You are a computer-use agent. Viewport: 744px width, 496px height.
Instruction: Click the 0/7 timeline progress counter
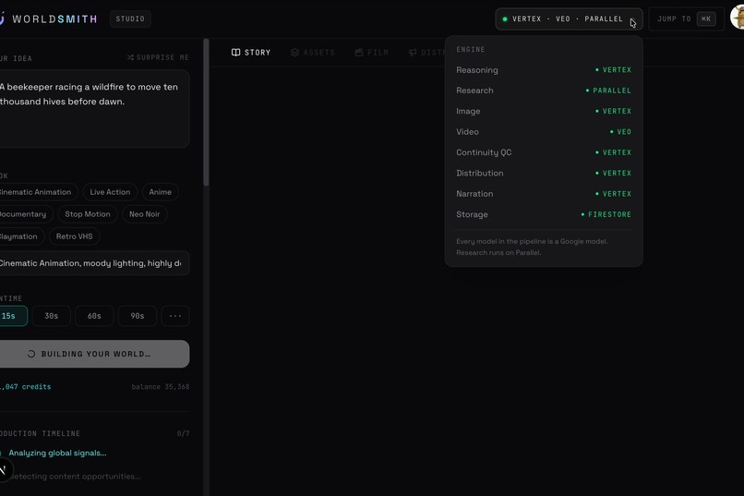pyautogui.click(x=183, y=433)
